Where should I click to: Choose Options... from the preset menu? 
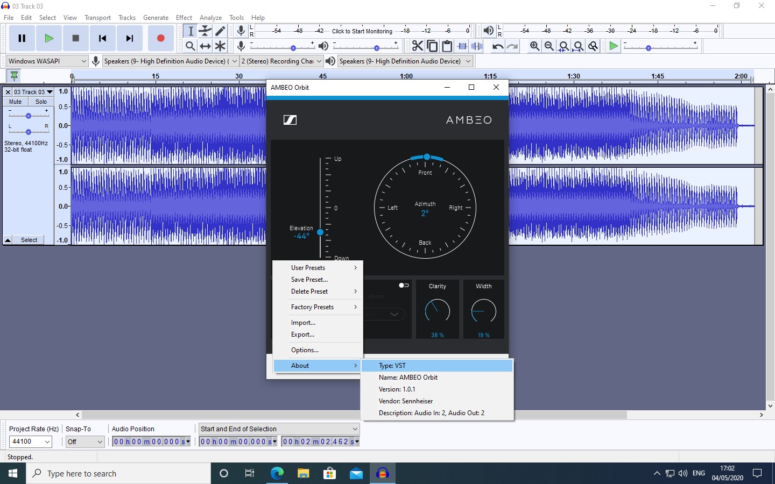click(318, 350)
